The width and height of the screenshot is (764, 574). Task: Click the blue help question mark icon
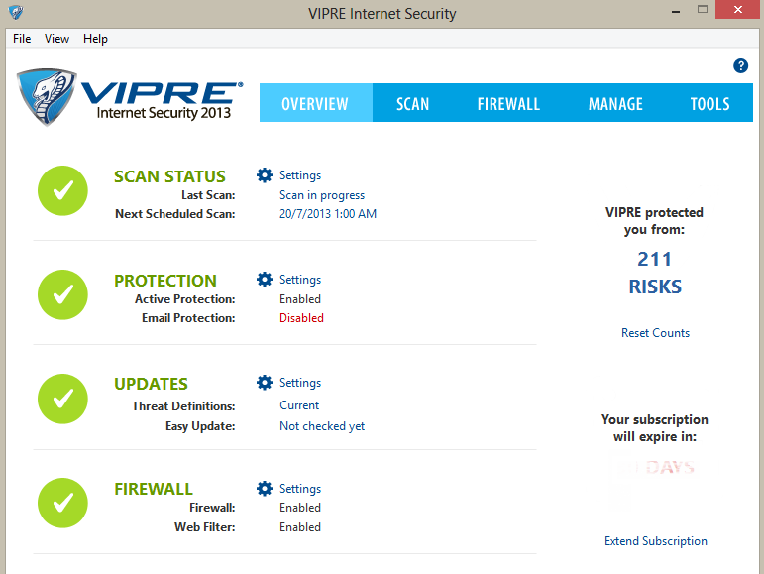point(740,65)
